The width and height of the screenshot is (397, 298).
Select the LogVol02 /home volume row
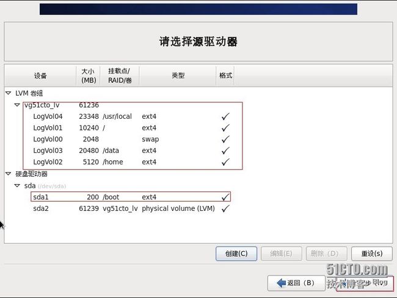pyautogui.click(x=48, y=162)
